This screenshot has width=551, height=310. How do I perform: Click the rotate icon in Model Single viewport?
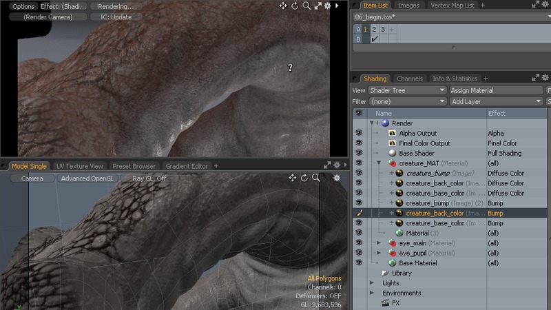point(304,178)
